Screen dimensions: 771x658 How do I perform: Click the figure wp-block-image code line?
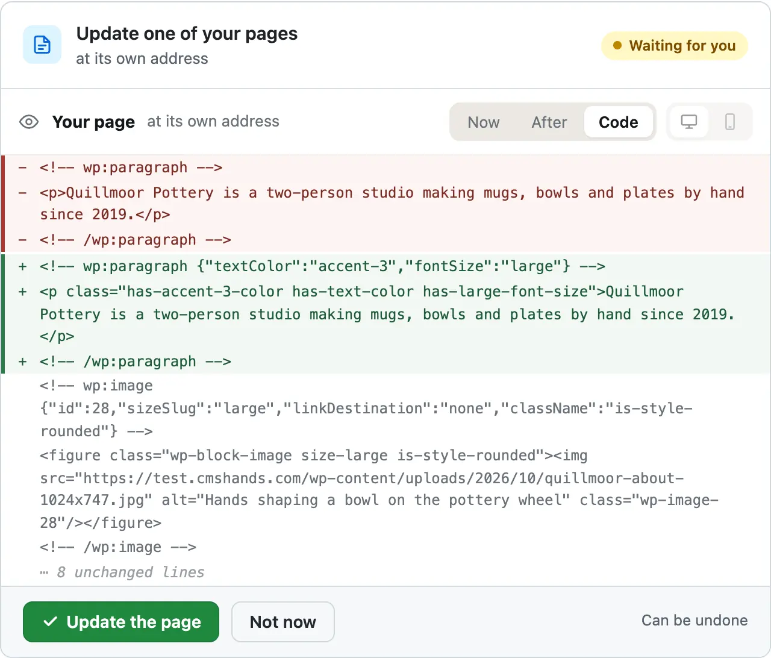(x=386, y=489)
